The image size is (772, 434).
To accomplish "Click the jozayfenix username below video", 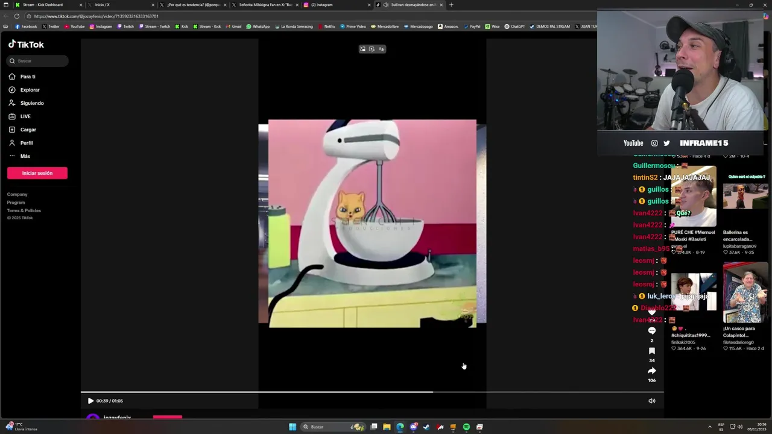I will (x=117, y=418).
